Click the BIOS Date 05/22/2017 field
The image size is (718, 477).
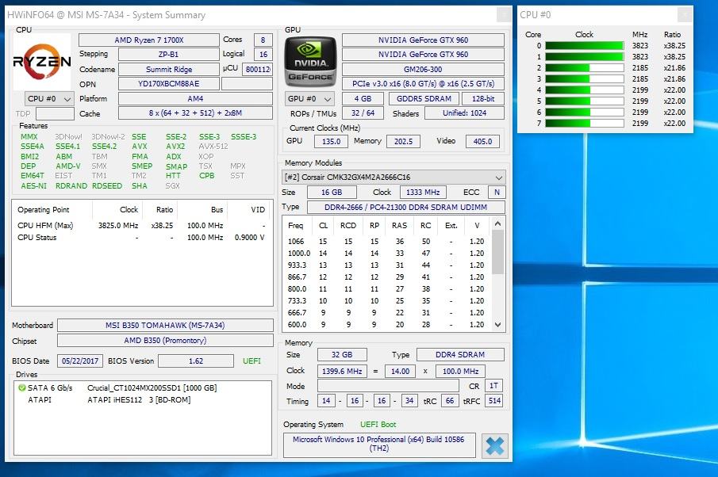(80, 361)
